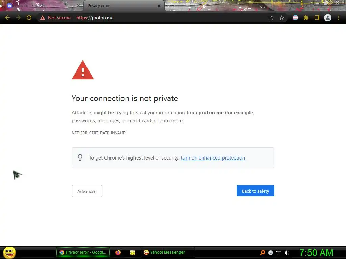
Task: Open a new tab with plus button
Action: coord(172,6)
